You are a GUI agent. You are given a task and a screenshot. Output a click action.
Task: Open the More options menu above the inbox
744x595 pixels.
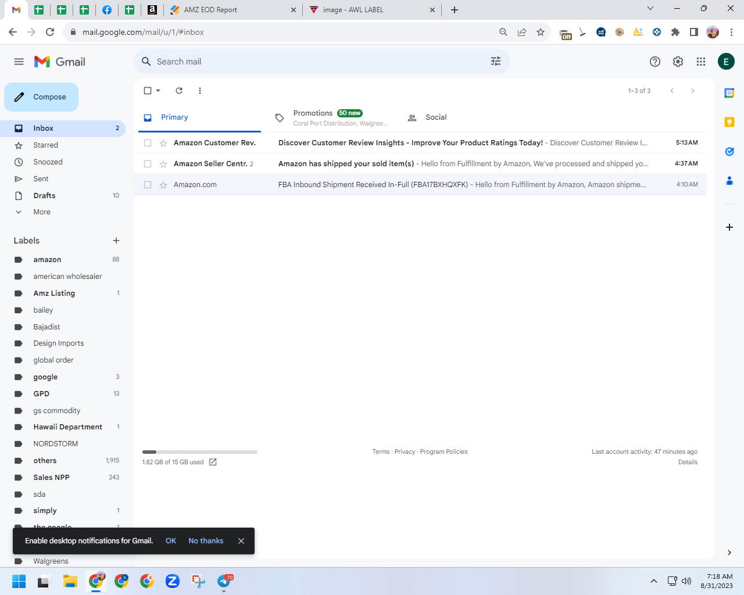[200, 91]
